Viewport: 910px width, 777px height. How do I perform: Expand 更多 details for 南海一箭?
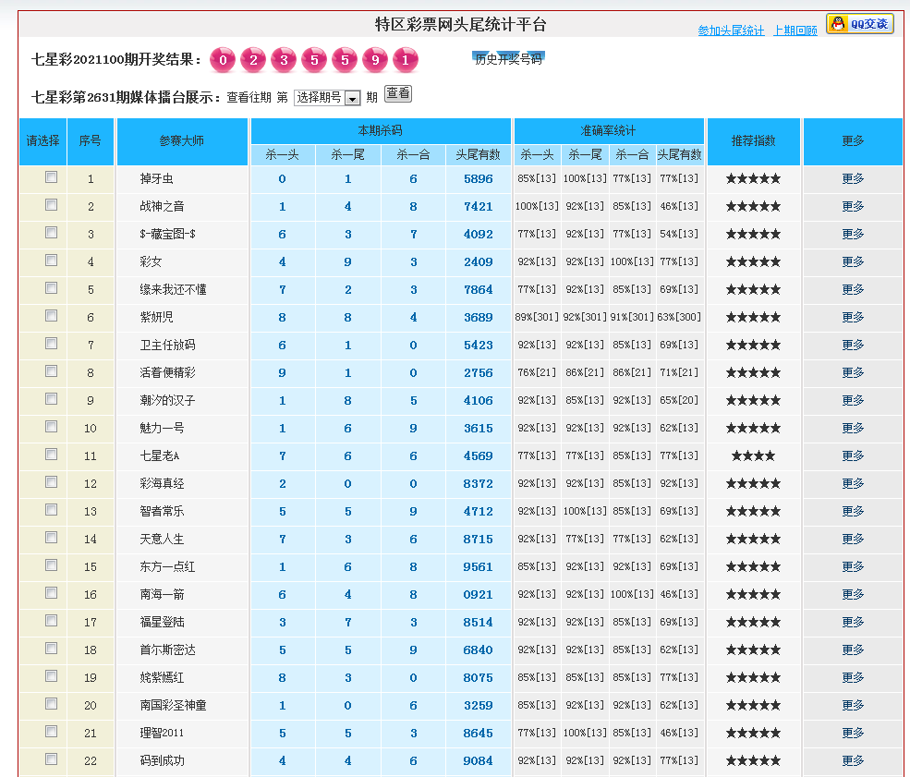pos(852,595)
